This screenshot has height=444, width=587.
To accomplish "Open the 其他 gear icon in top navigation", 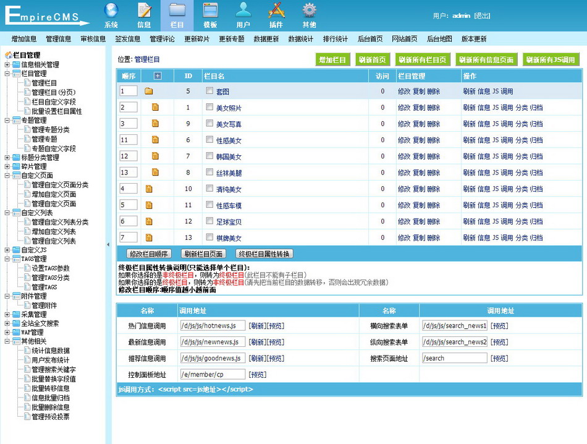I will coord(309,11).
